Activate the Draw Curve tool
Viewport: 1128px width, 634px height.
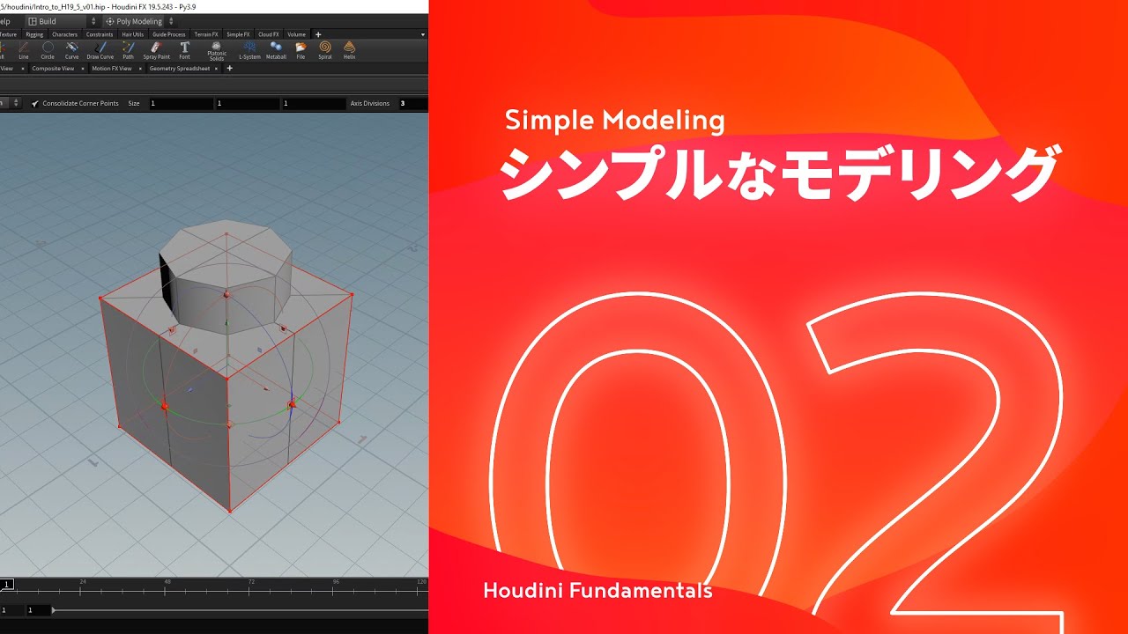pyautogui.click(x=100, y=49)
